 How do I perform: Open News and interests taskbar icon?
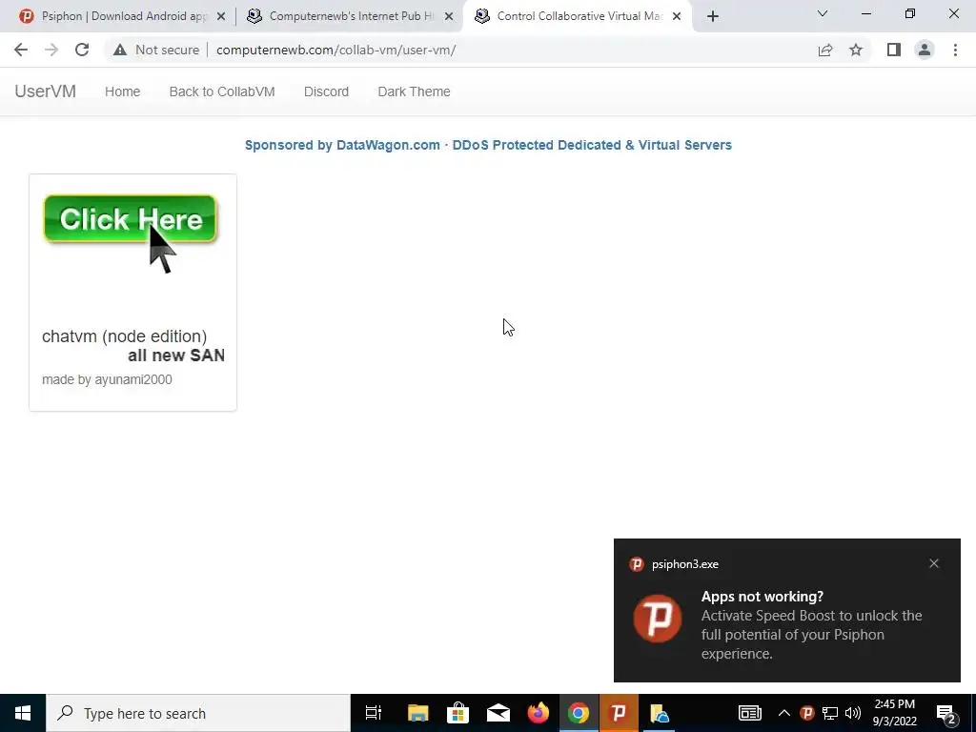[750, 713]
